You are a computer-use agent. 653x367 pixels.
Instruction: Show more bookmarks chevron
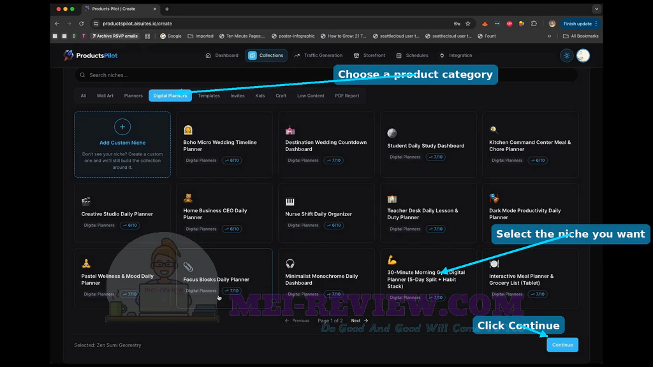coord(549,36)
